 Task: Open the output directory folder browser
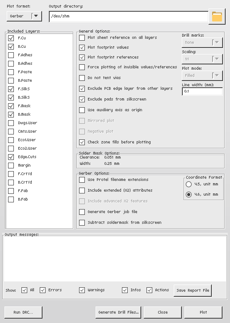tap(217, 17)
